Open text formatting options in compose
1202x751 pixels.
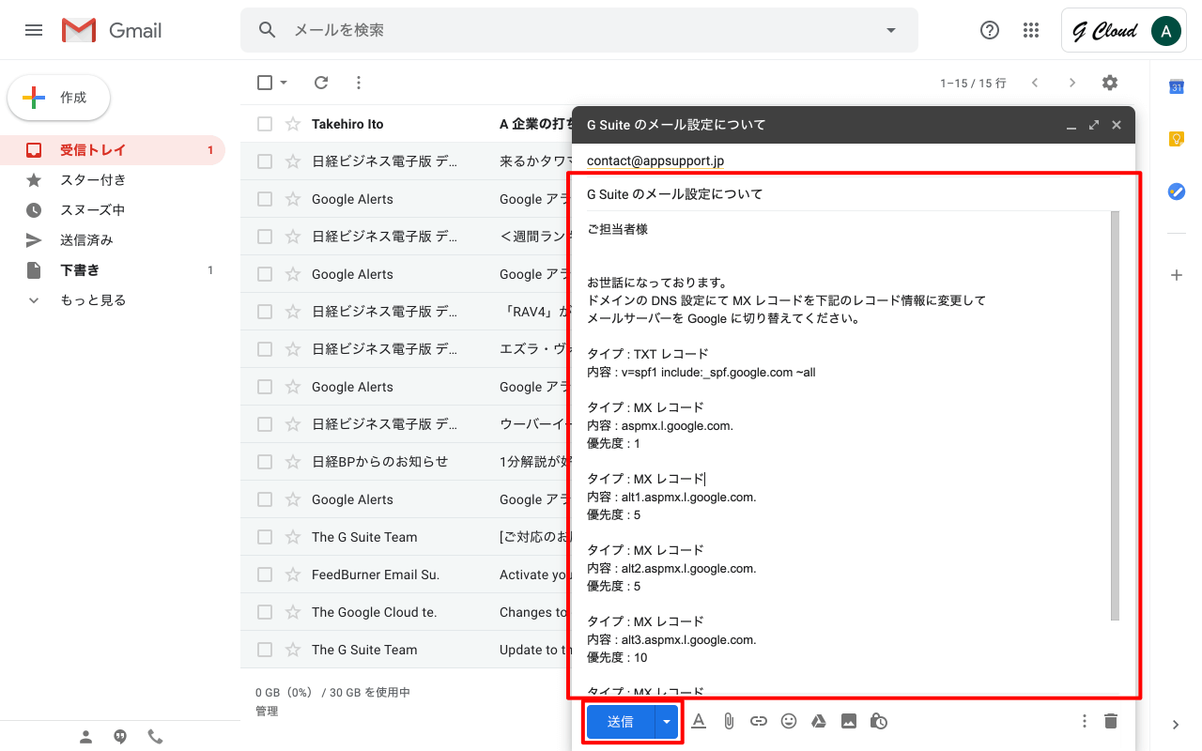coord(699,721)
